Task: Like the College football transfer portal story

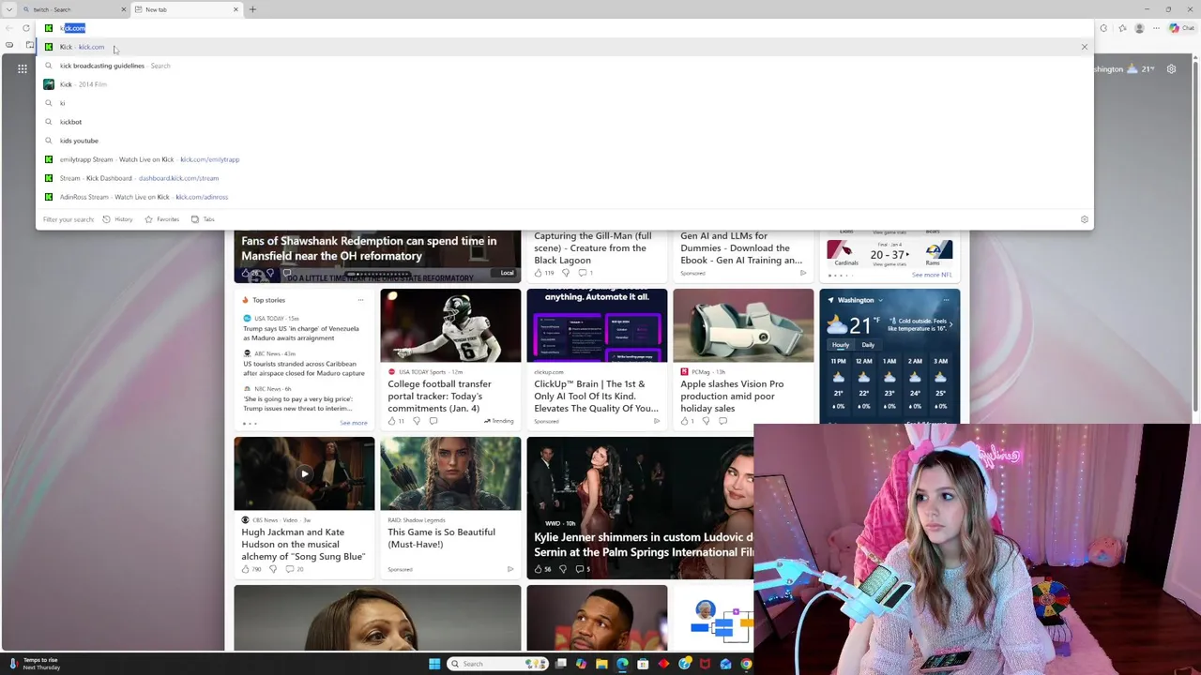Action: pyautogui.click(x=394, y=421)
